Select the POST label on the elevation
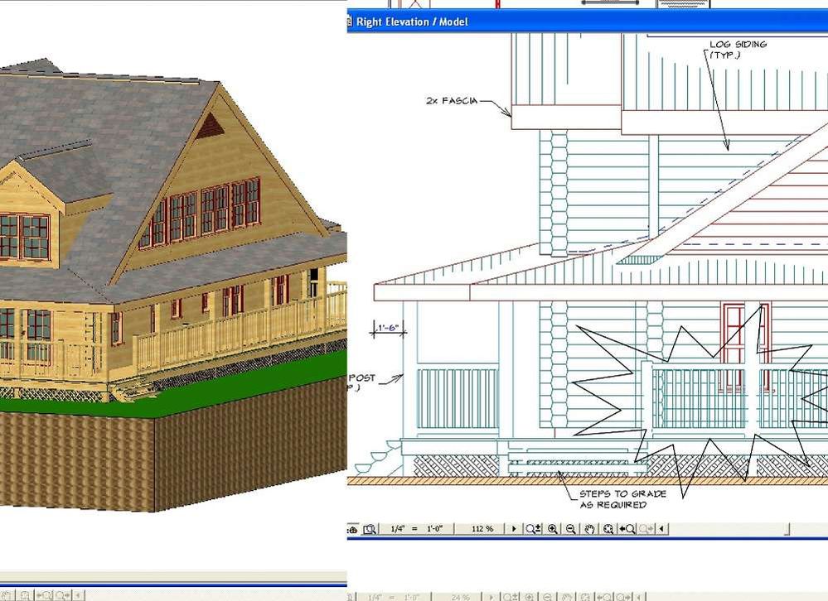Viewport: 828px width, 601px height. [x=361, y=377]
